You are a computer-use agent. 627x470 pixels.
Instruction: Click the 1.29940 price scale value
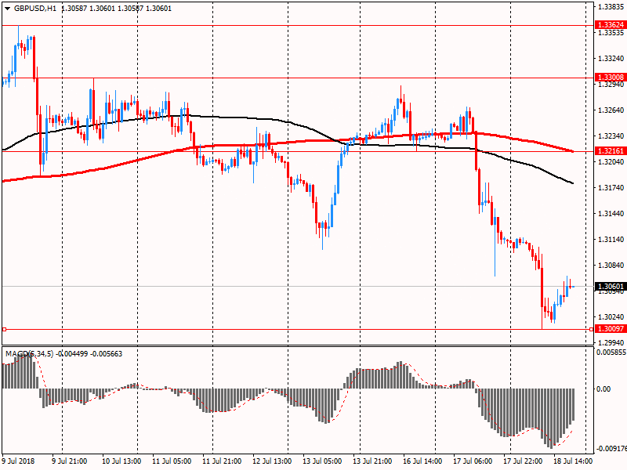click(611, 343)
